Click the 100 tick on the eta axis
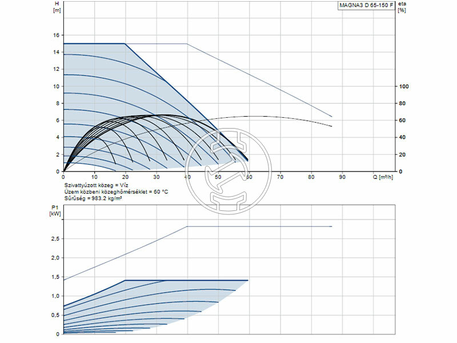 click(x=403, y=86)
